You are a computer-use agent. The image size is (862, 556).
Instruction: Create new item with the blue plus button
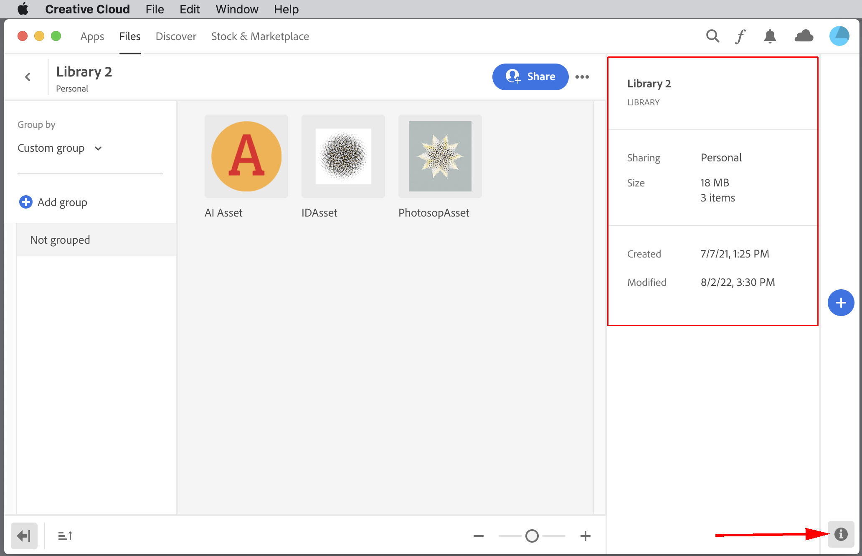tap(841, 302)
